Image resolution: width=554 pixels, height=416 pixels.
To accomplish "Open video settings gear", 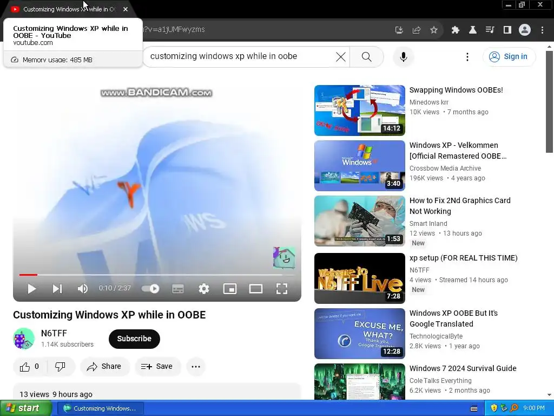I will tap(204, 289).
